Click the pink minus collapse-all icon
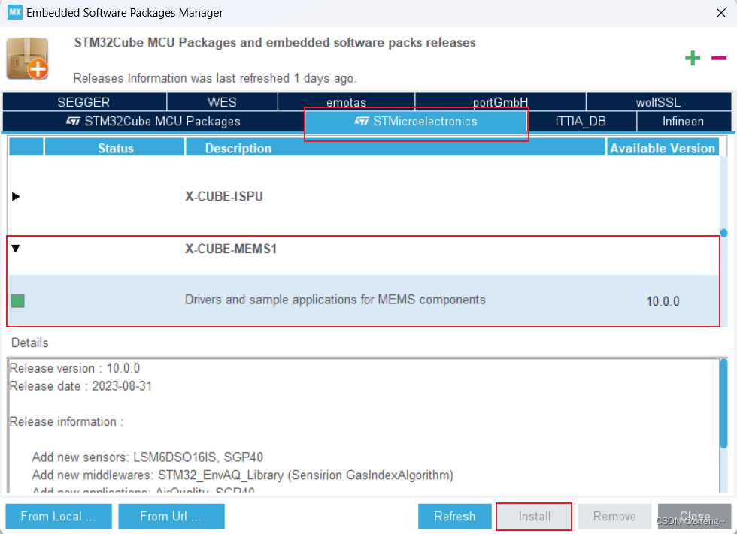 [719, 58]
